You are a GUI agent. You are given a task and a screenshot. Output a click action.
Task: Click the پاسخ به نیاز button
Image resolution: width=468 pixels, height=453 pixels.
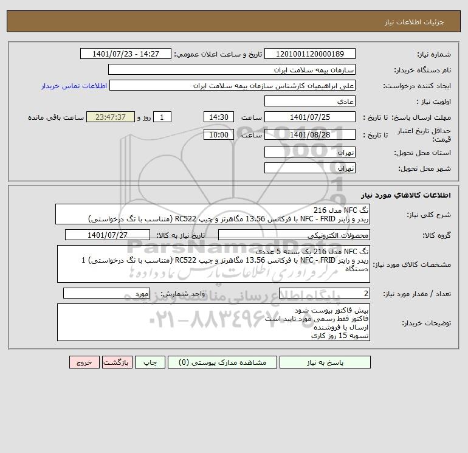(x=325, y=362)
